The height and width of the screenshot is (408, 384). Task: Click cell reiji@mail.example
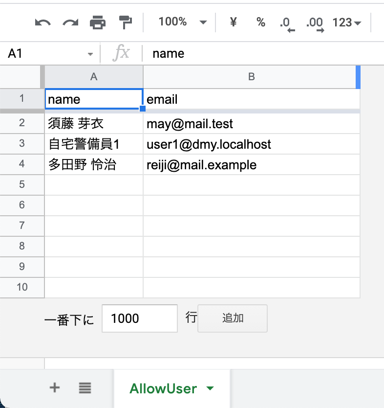(252, 164)
